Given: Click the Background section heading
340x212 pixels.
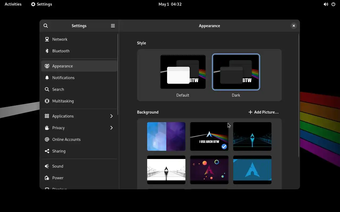Looking at the screenshot, I should [148, 112].
